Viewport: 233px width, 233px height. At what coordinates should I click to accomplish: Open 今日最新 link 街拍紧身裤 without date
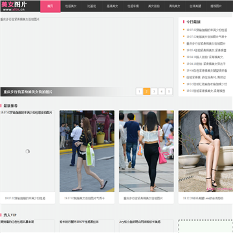tap(206, 77)
